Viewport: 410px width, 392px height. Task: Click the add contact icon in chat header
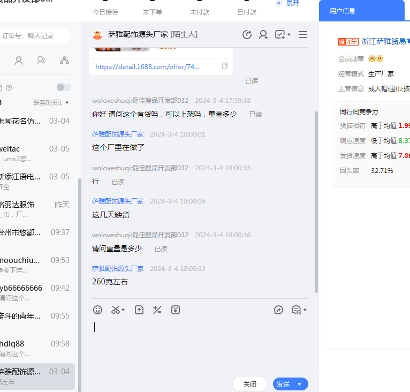pyautogui.click(x=263, y=35)
